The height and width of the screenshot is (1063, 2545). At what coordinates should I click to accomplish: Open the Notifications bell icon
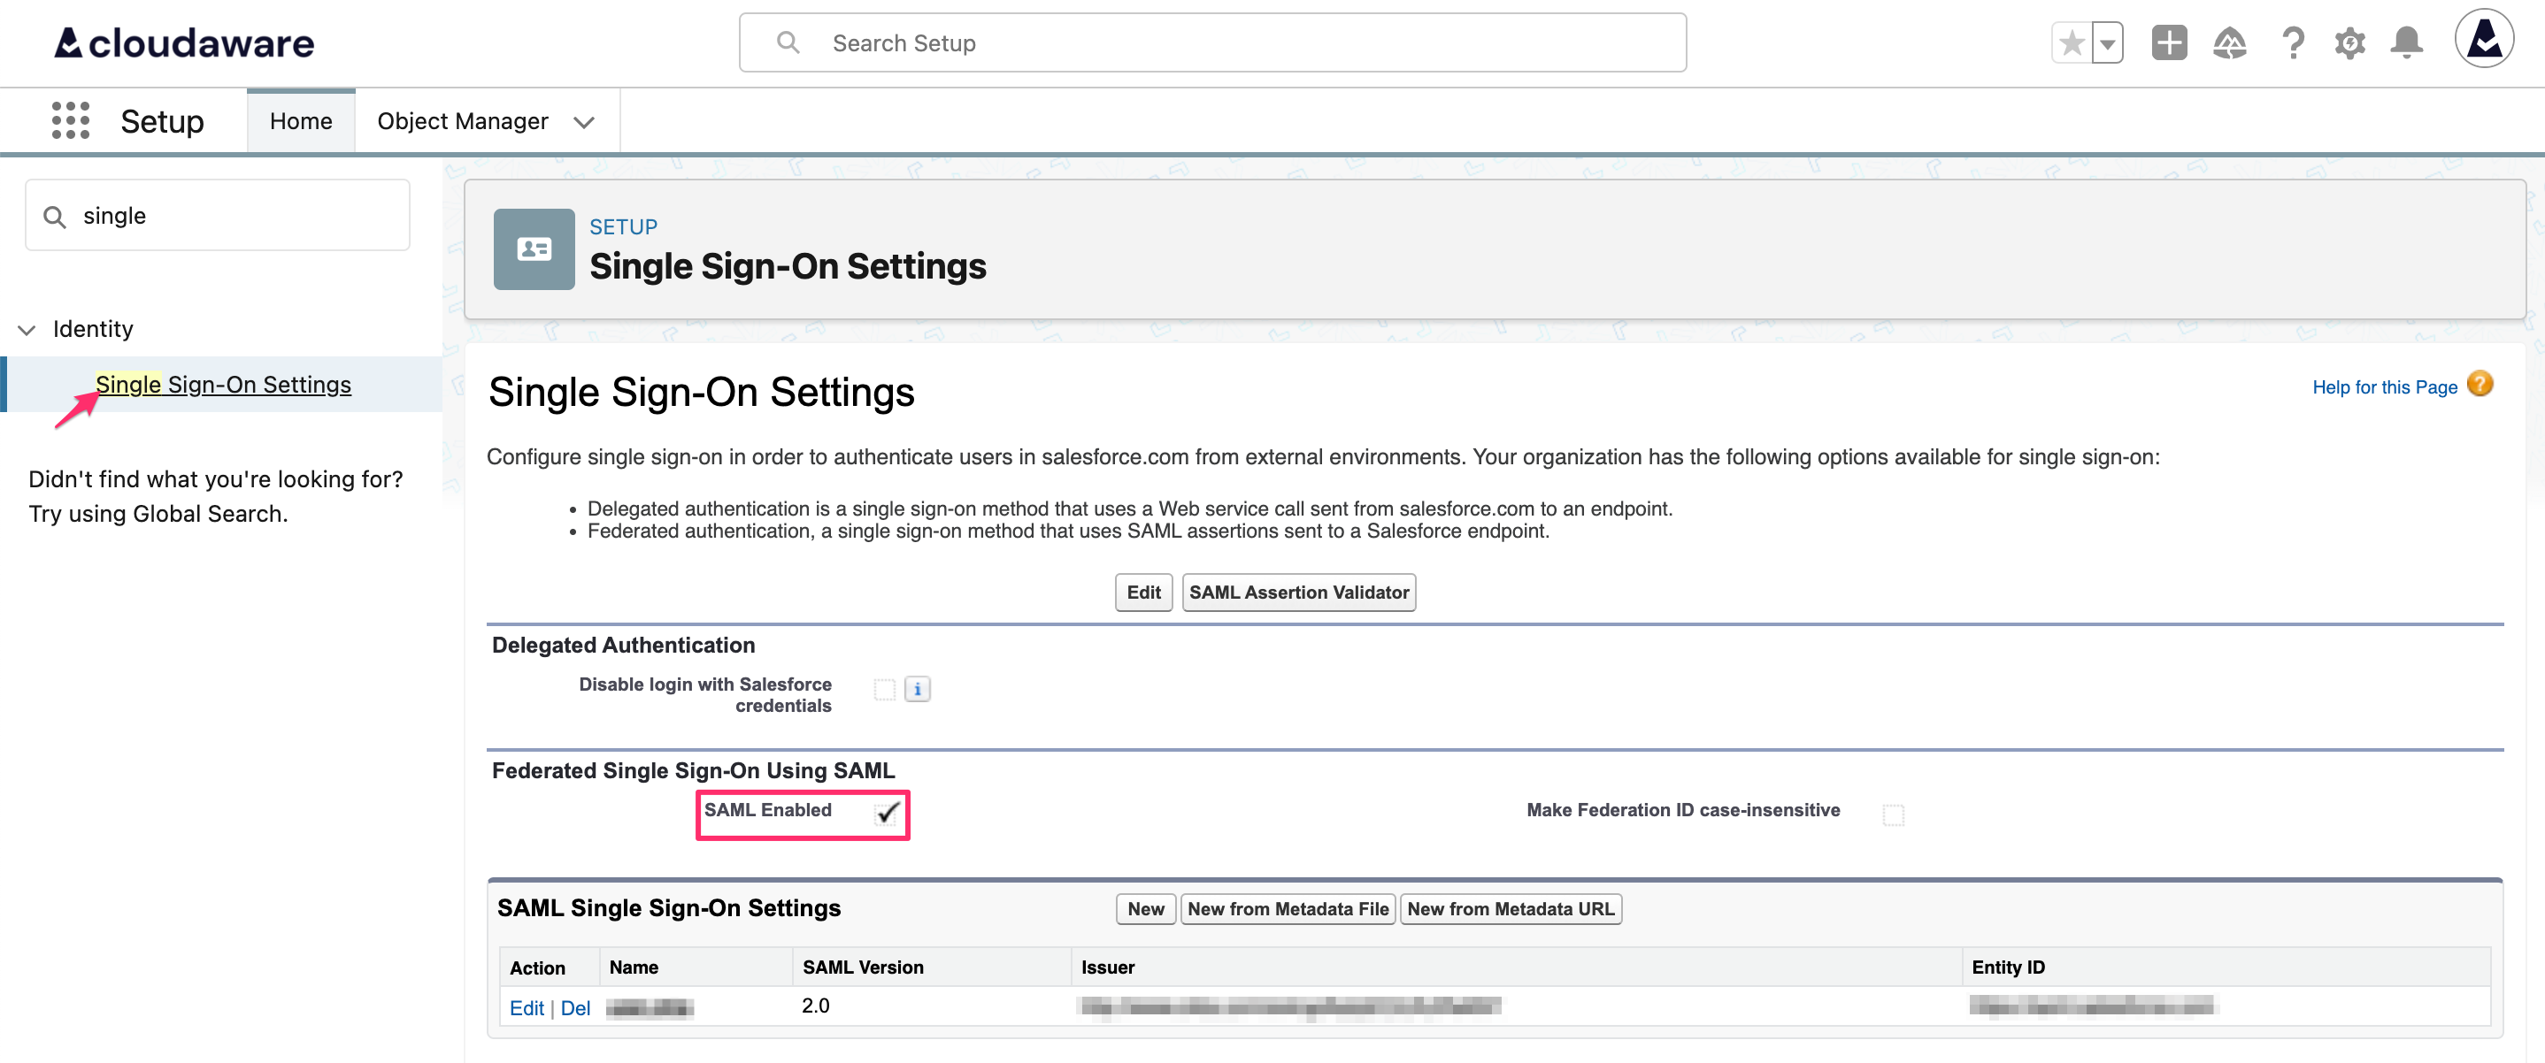pyautogui.click(x=2407, y=42)
